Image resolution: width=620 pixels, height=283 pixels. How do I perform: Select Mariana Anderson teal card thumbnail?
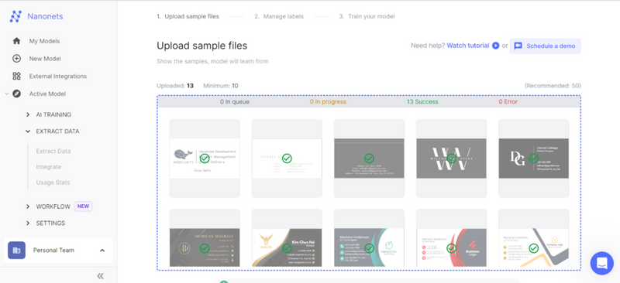(x=370, y=238)
